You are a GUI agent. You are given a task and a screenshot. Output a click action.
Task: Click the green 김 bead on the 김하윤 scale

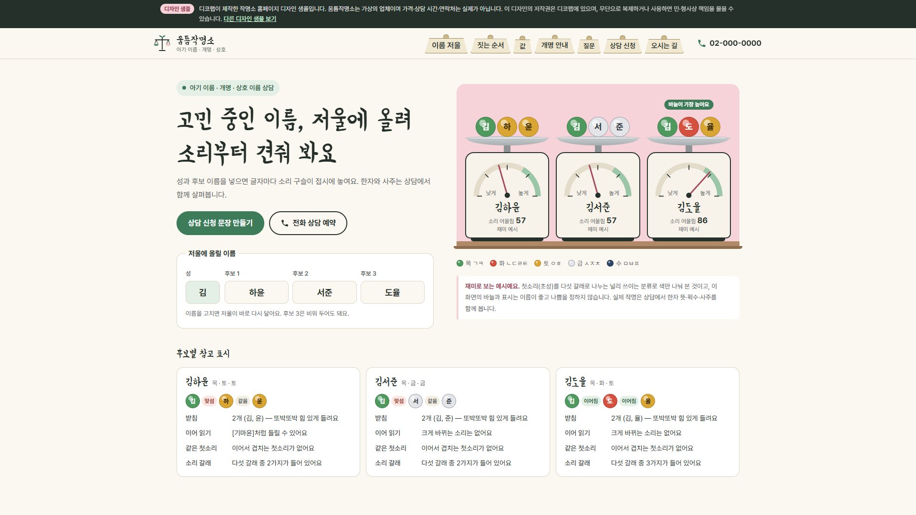point(485,127)
